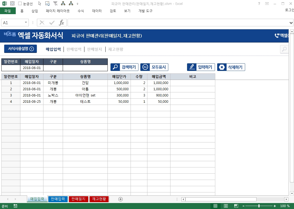
Task: Open Customize Quick Access Toolbar dropdown
Action: pyautogui.click(x=78, y=4)
